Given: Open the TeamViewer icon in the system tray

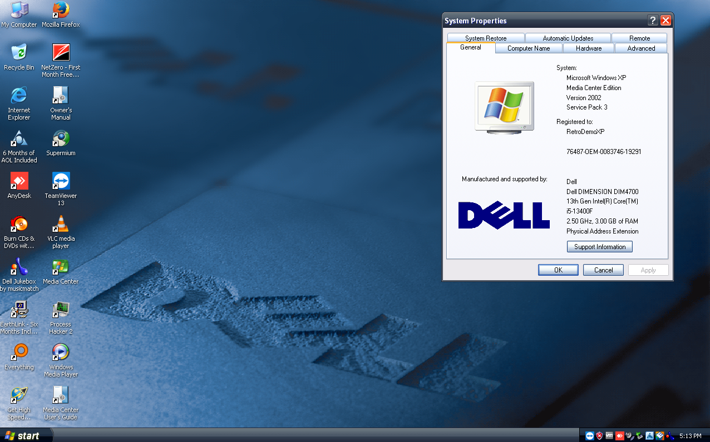Looking at the screenshot, I should pyautogui.click(x=589, y=435).
